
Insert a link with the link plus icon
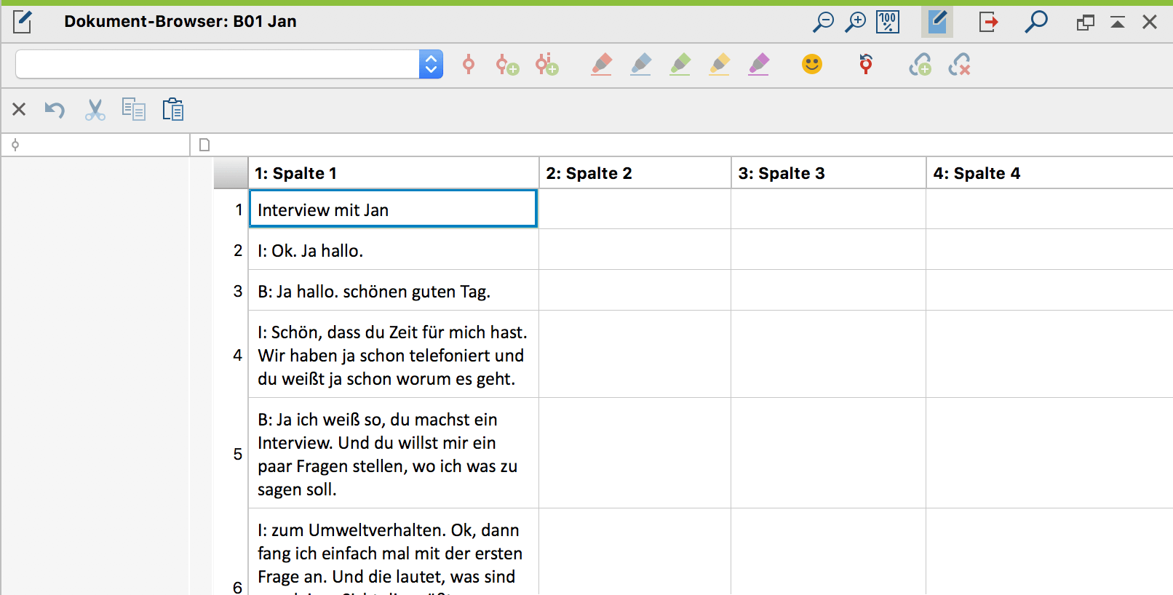click(x=920, y=65)
